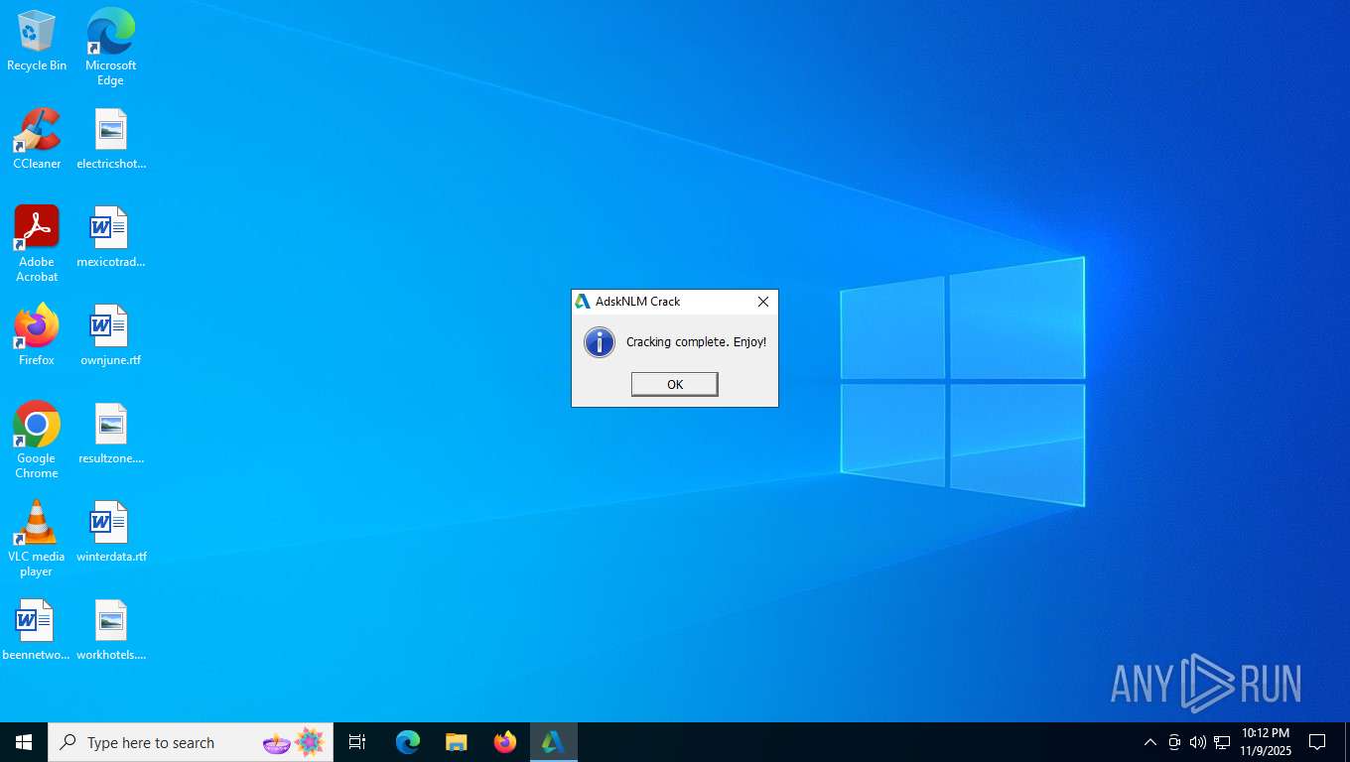Open the network tray icon
1350x762 pixels.
coord(1222,742)
